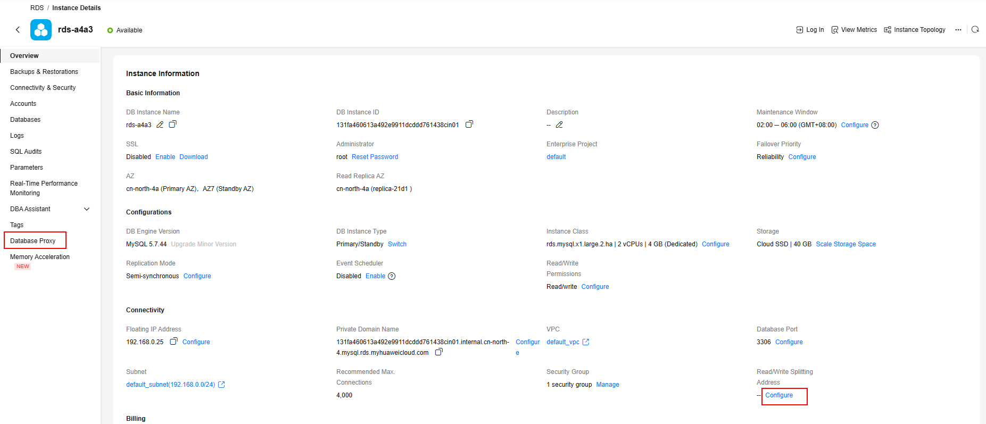Open the default enterprise project link
This screenshot has width=986, height=424.
click(556, 157)
